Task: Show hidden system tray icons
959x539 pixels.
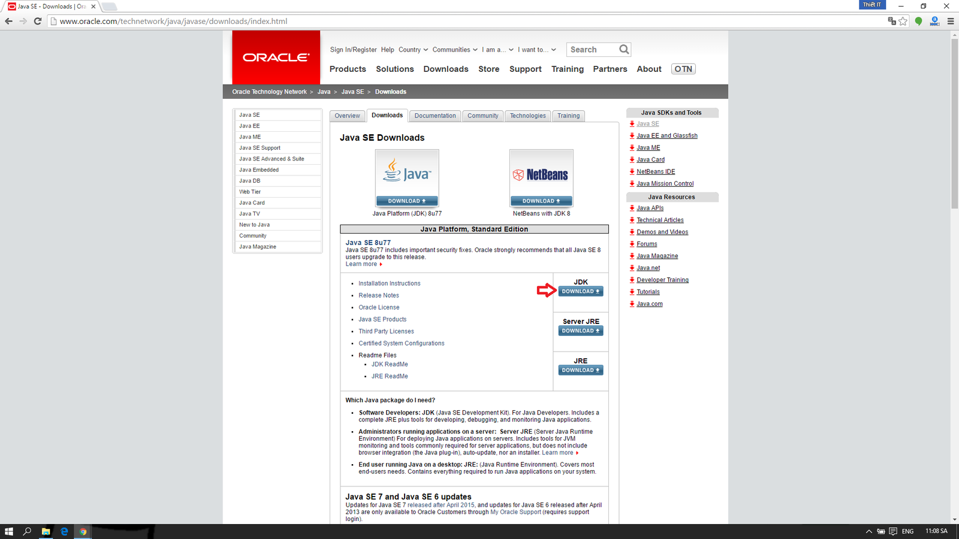Action: point(868,531)
